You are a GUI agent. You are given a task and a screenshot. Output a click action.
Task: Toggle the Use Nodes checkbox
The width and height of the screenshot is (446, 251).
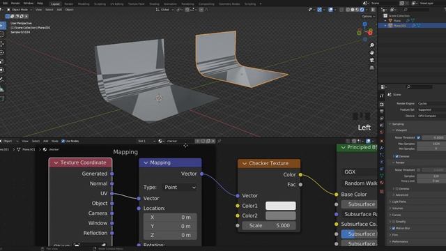(63, 141)
